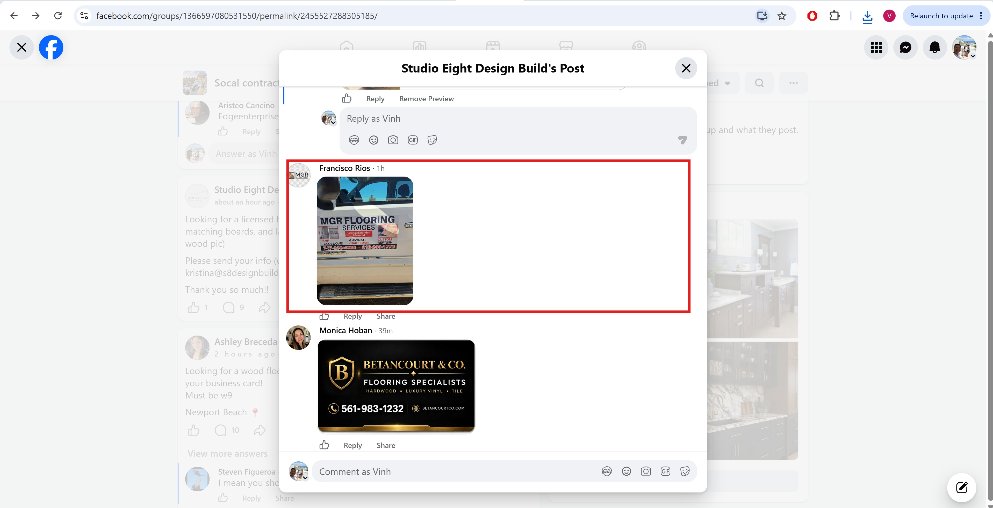Click the Facebook logo
This screenshot has width=993, height=508.
click(x=51, y=47)
